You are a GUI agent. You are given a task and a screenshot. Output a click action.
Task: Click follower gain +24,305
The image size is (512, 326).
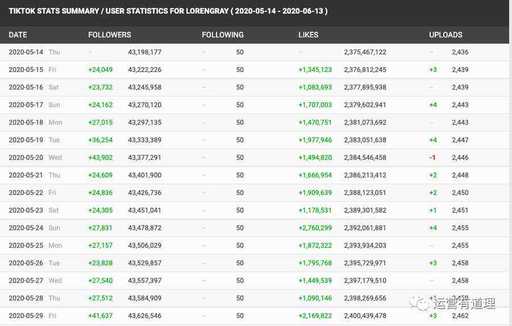(x=100, y=210)
